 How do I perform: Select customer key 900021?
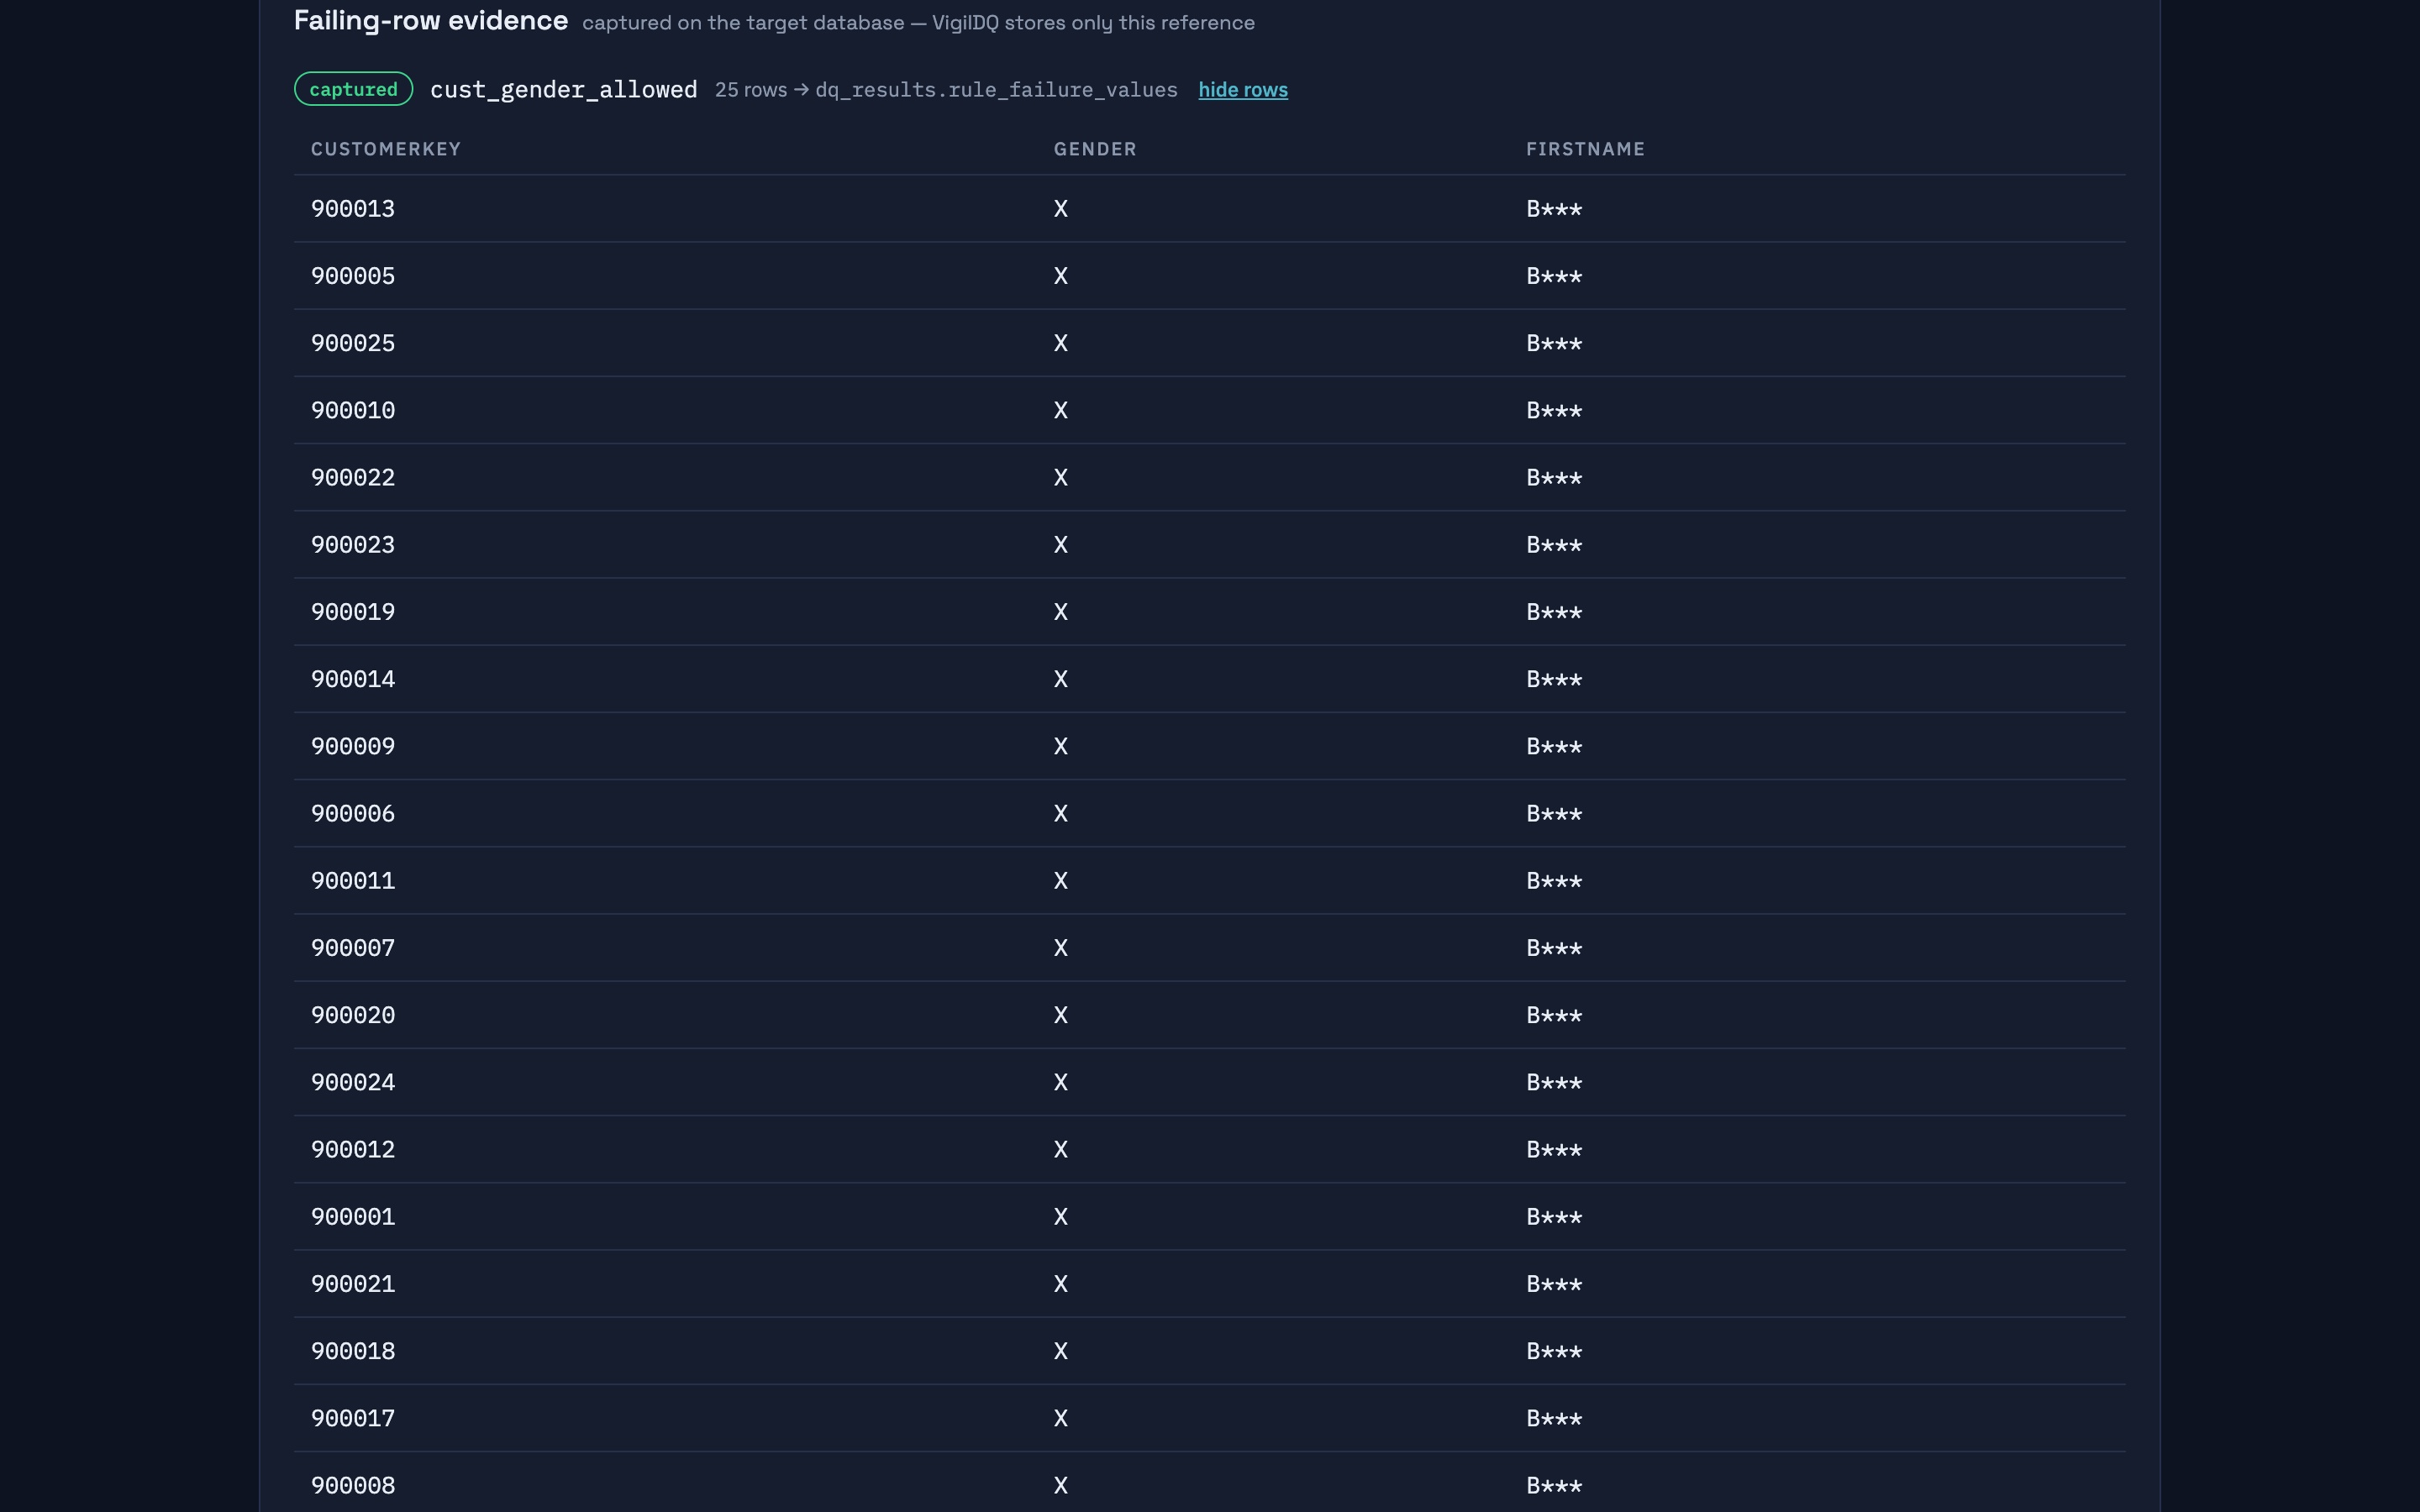click(x=353, y=1284)
